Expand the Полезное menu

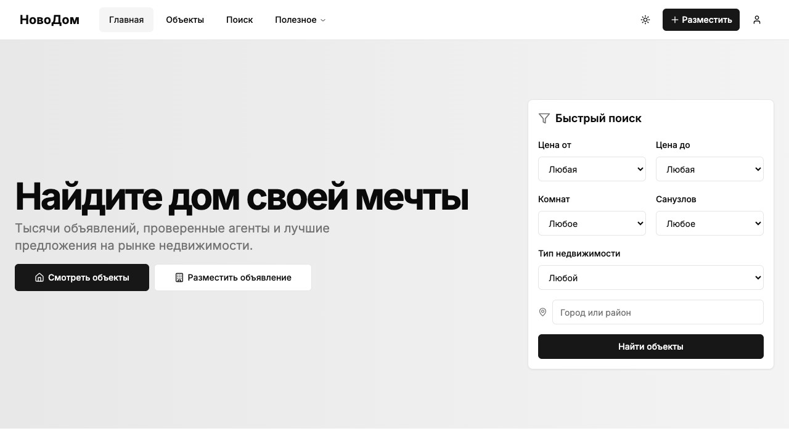(x=300, y=20)
